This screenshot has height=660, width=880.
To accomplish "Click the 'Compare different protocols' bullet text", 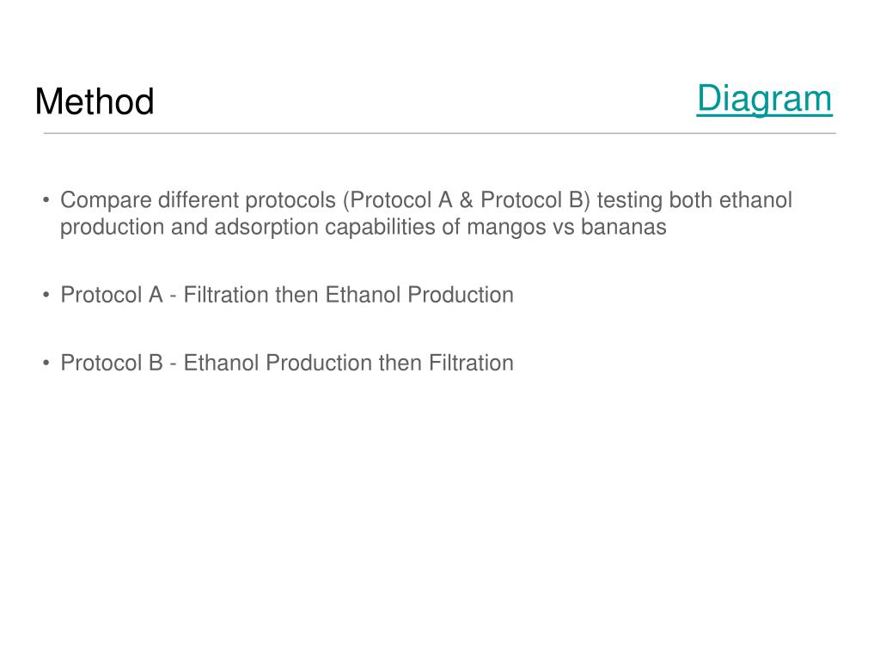I will point(426,213).
